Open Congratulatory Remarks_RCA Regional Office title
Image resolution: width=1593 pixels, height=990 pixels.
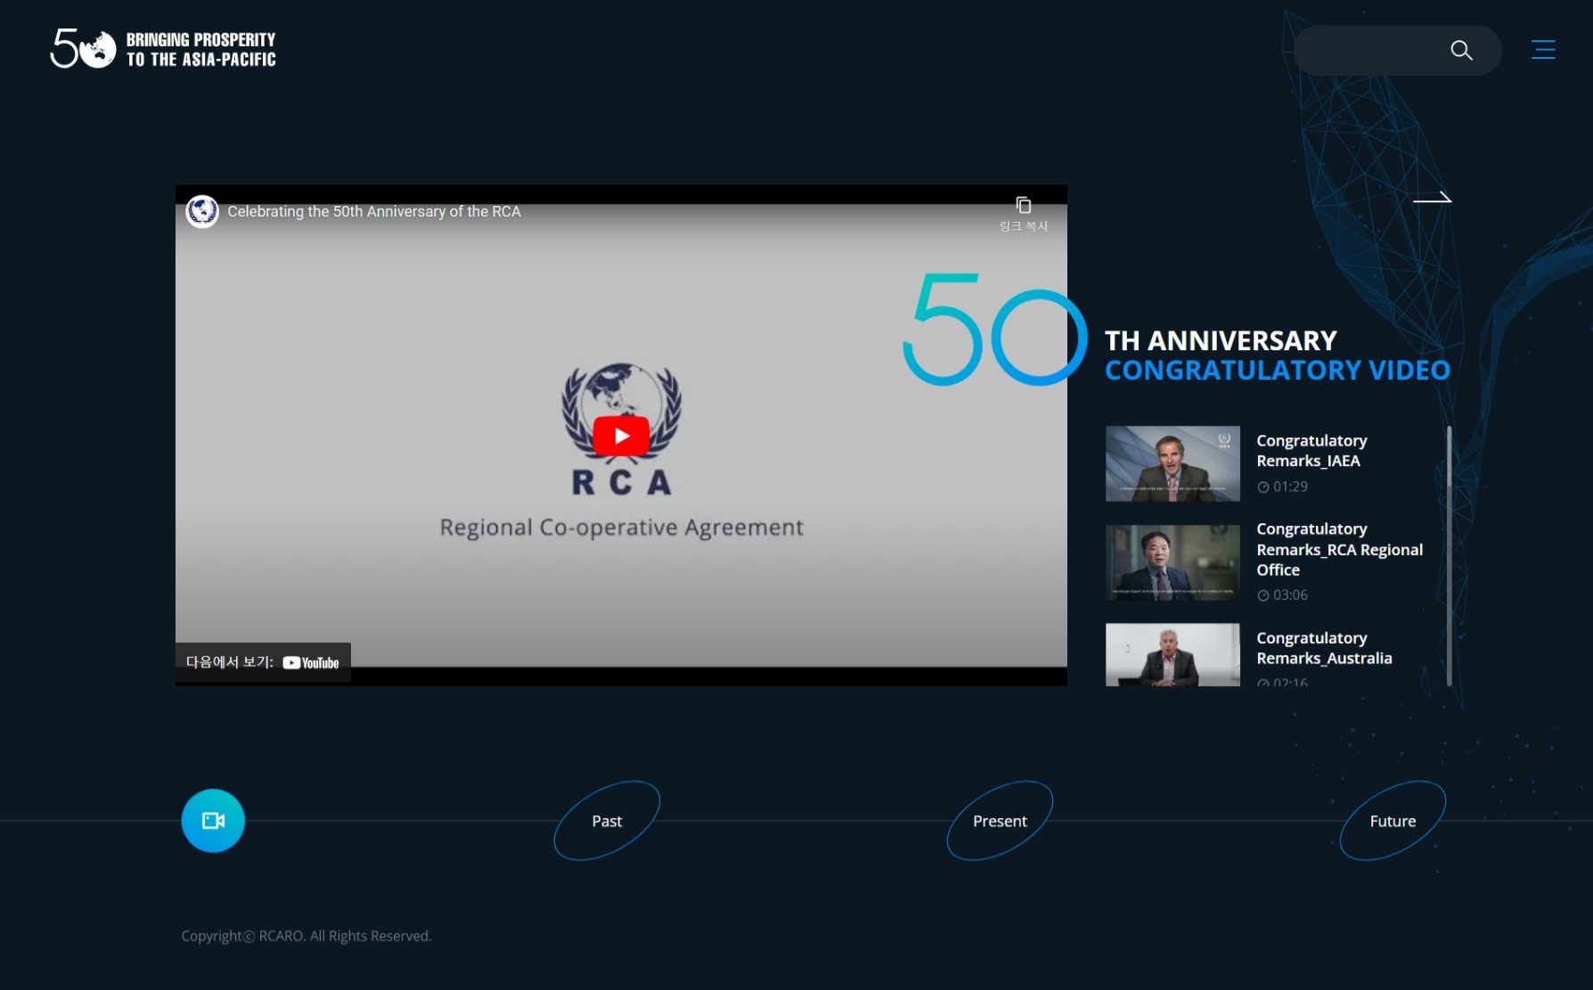tap(1339, 550)
